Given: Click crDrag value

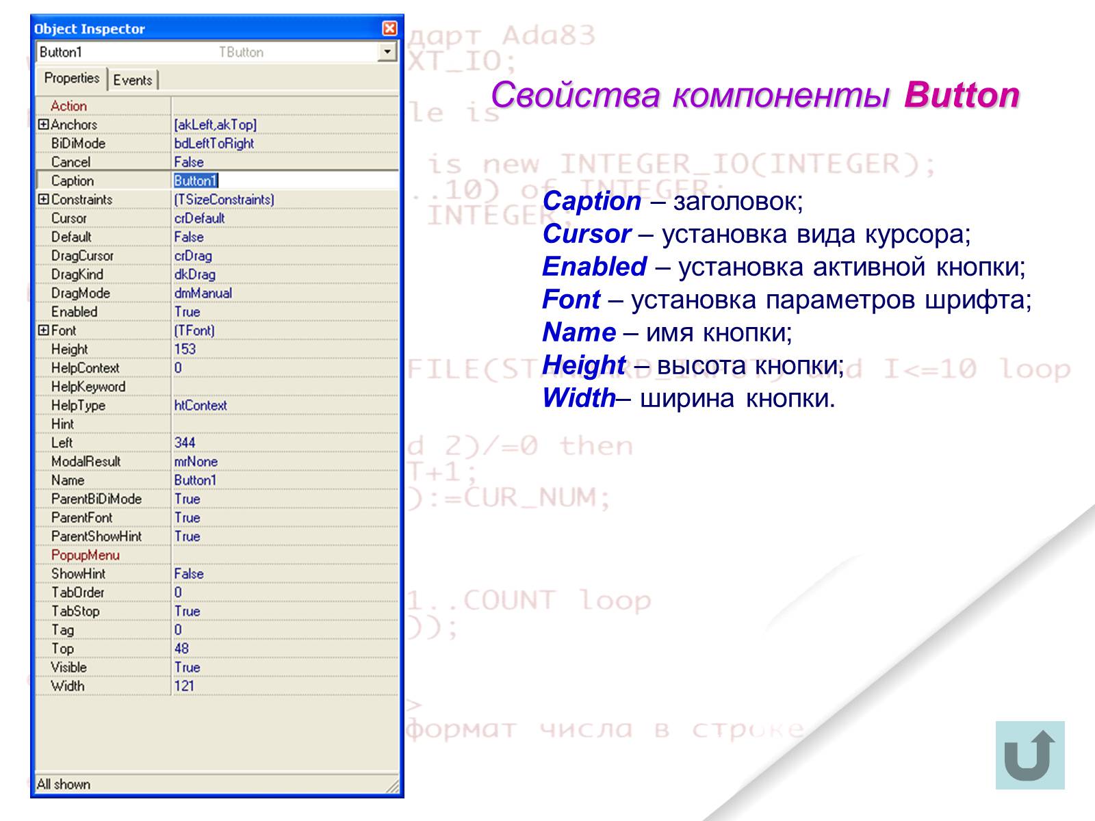Looking at the screenshot, I should coord(193,255).
